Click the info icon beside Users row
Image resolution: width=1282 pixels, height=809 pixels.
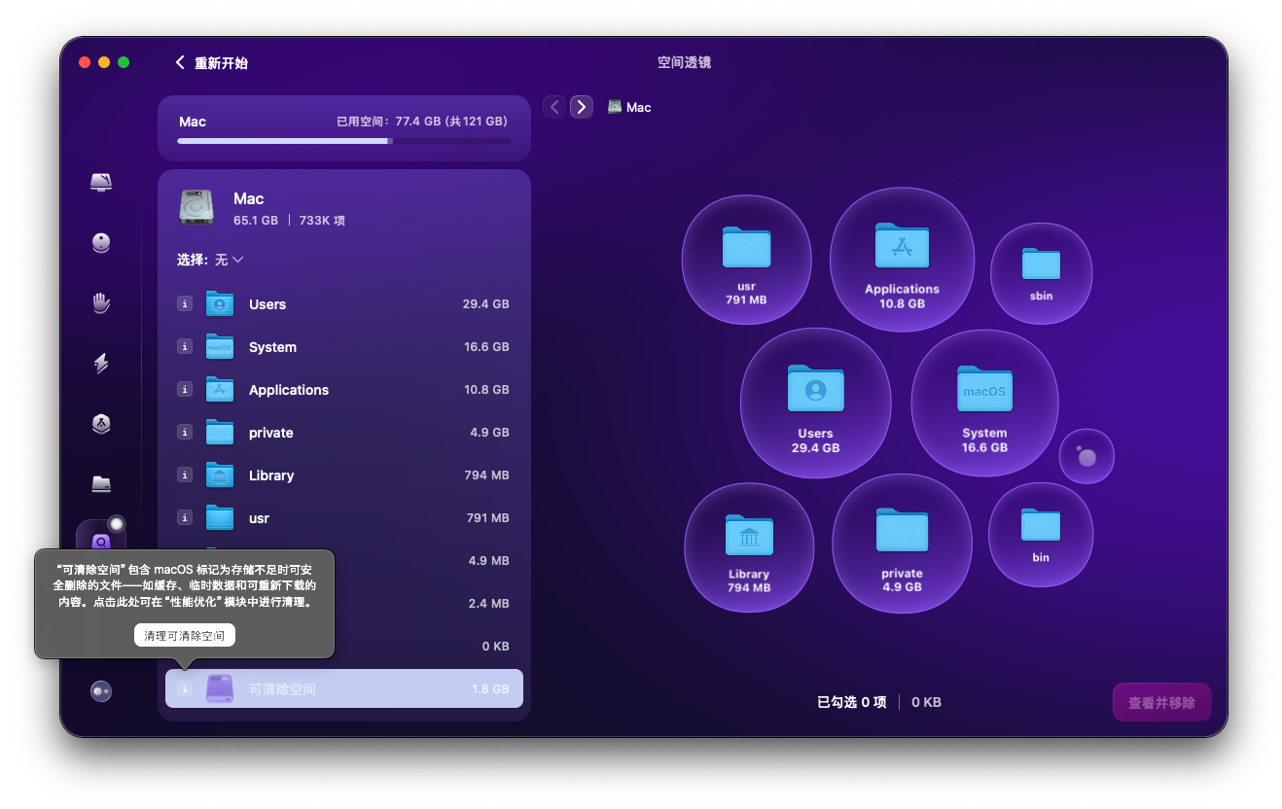pos(185,303)
